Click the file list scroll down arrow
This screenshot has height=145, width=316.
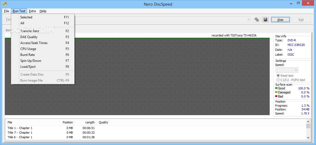click(x=308, y=137)
